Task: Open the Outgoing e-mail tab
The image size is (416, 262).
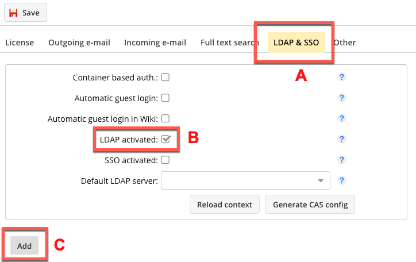Action: coord(79,43)
